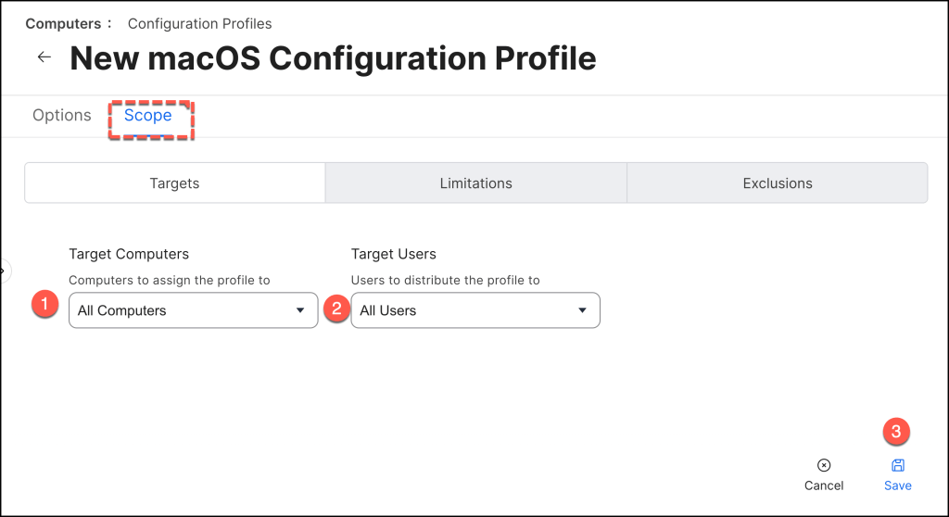
Task: Switch to the Options tab
Action: tap(62, 116)
